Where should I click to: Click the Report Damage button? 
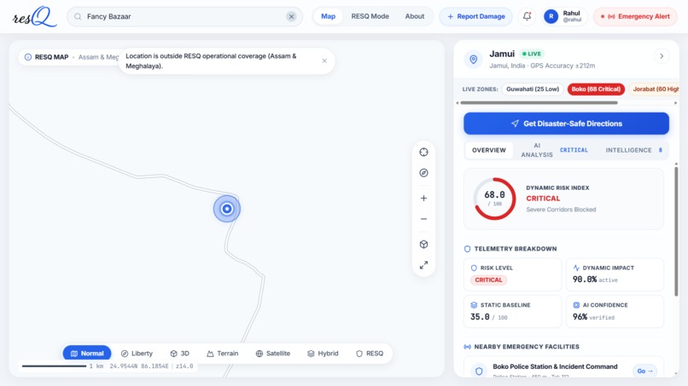coord(476,16)
